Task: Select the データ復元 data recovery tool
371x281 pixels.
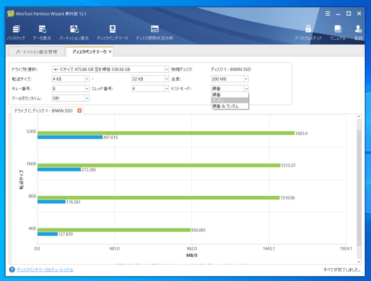Action: tap(42, 32)
